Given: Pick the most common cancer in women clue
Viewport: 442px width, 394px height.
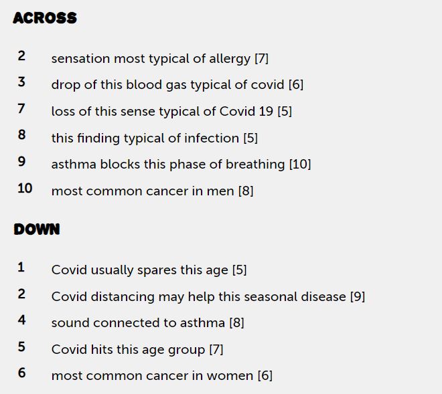Looking at the screenshot, I should 161,376.
